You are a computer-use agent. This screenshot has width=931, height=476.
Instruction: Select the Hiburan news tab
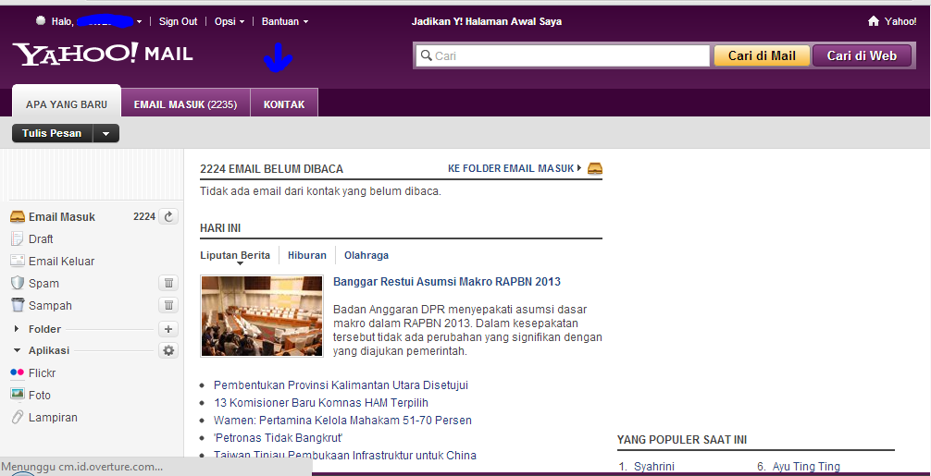pyautogui.click(x=307, y=255)
